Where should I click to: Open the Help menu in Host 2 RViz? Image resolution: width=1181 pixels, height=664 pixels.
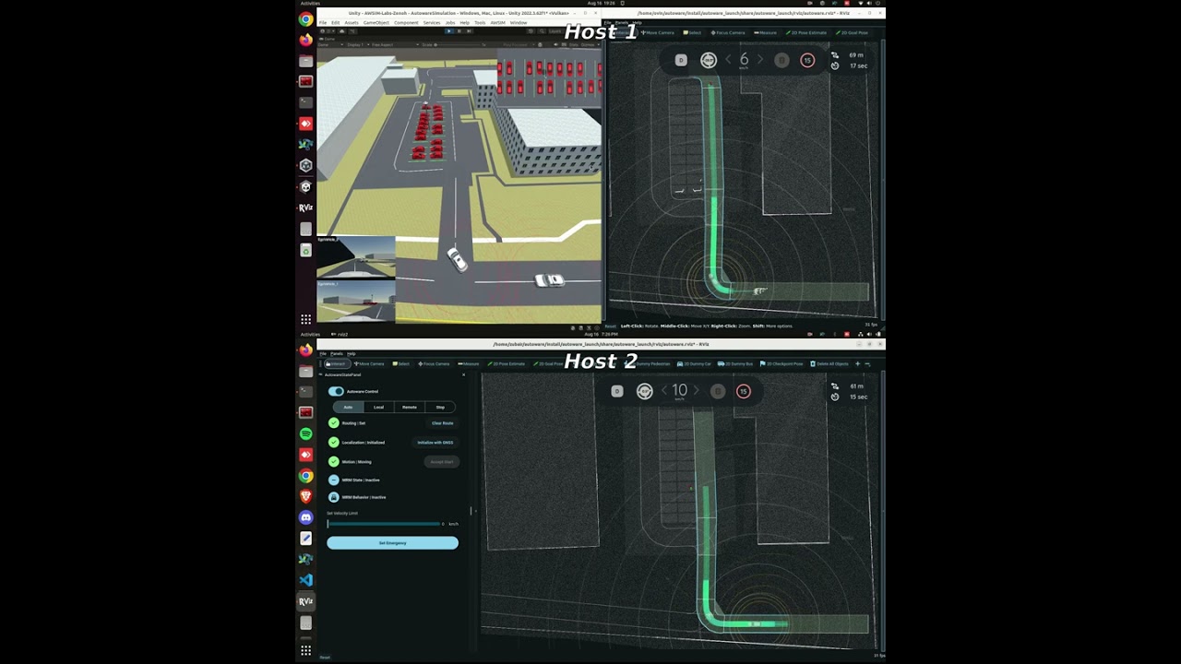click(x=352, y=353)
